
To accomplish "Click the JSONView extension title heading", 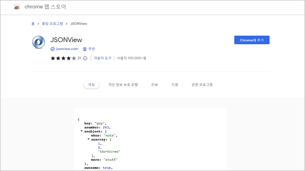I will [x=66, y=40].
